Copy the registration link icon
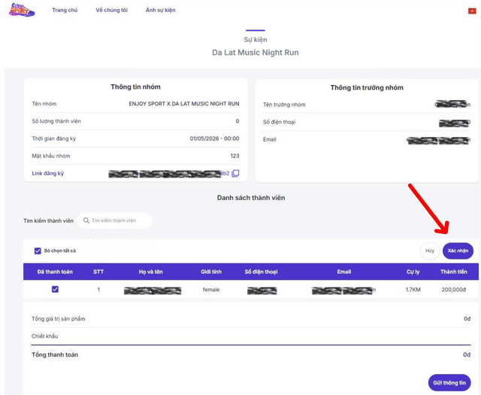The height and width of the screenshot is (395, 481). [235, 174]
